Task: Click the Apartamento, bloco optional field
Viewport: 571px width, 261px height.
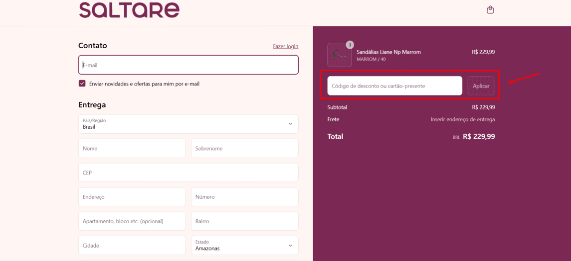Action: (x=132, y=221)
